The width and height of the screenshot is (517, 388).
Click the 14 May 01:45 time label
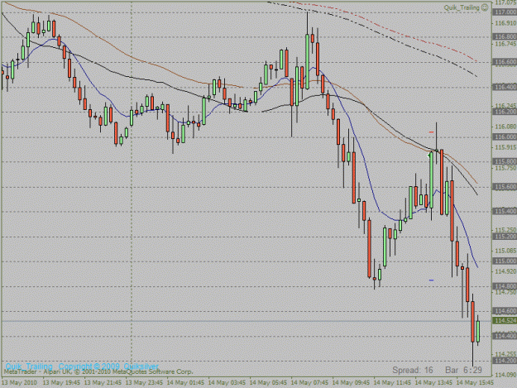tap(185, 383)
